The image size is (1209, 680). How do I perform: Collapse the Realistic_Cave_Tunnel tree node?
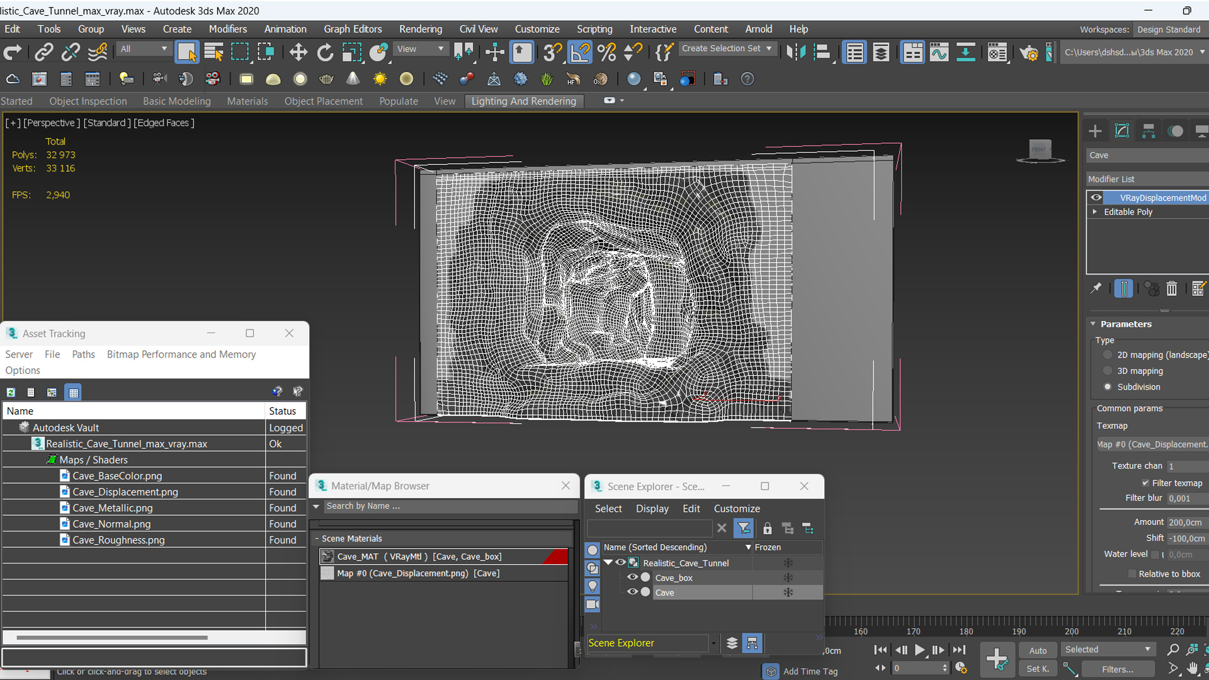point(608,563)
